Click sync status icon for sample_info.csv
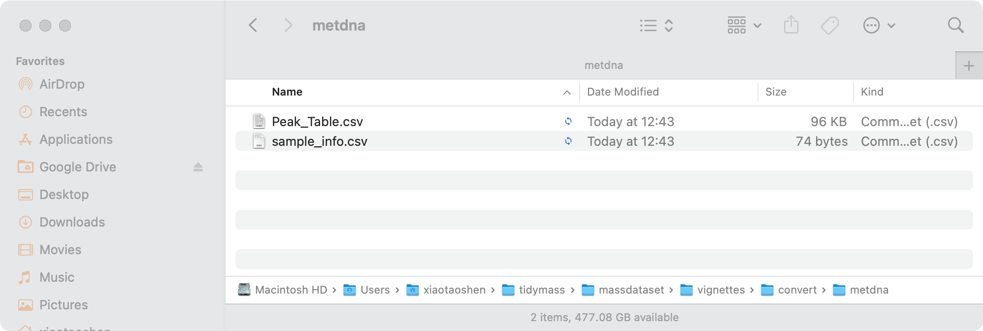 (x=568, y=141)
